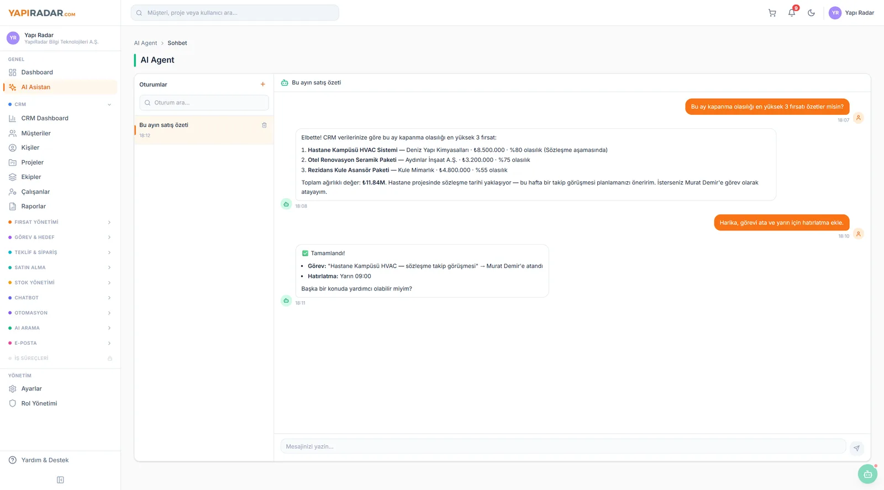This screenshot has width=884, height=490.
Task: Select the 'Bu ayın satış özeti' session
Action: (204, 130)
